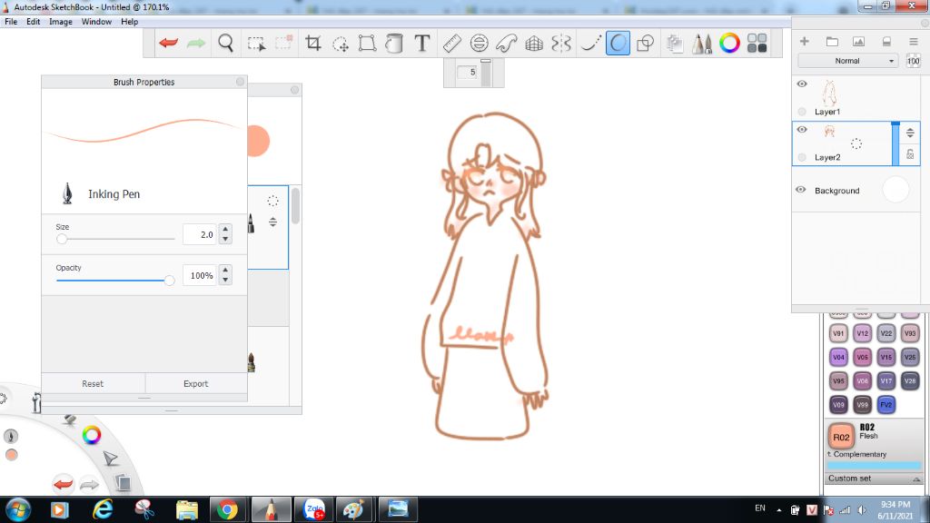
Task: Select the R02 Flesh Copic color swatch
Action: (x=841, y=437)
